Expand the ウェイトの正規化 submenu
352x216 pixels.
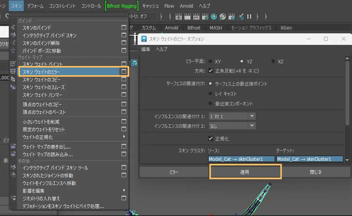123,137
